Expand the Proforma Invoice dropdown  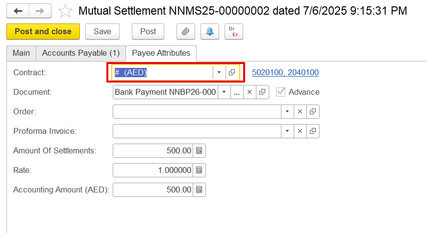point(287,131)
